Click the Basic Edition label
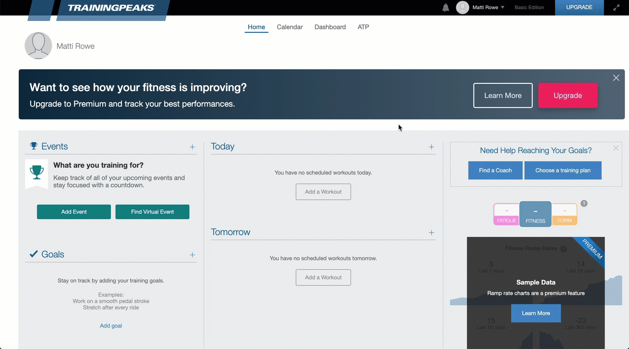This screenshot has width=629, height=349. point(529,7)
